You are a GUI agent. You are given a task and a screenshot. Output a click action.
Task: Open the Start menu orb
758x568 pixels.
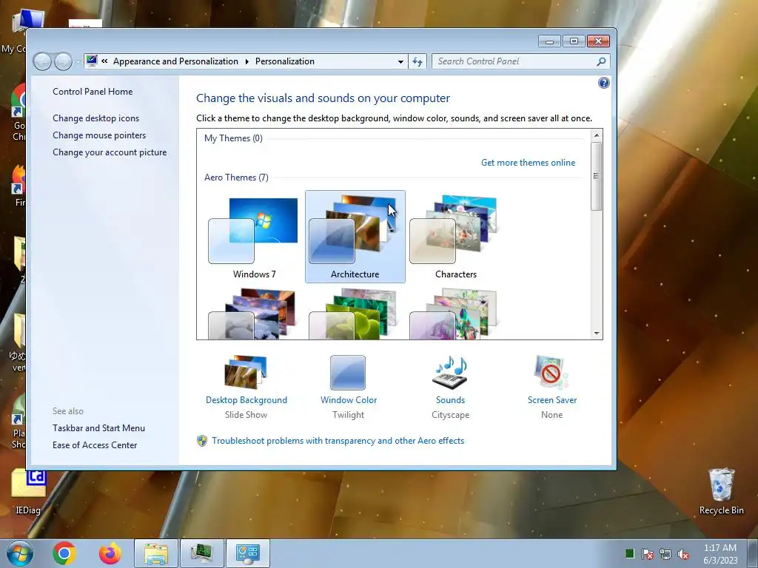[20, 553]
